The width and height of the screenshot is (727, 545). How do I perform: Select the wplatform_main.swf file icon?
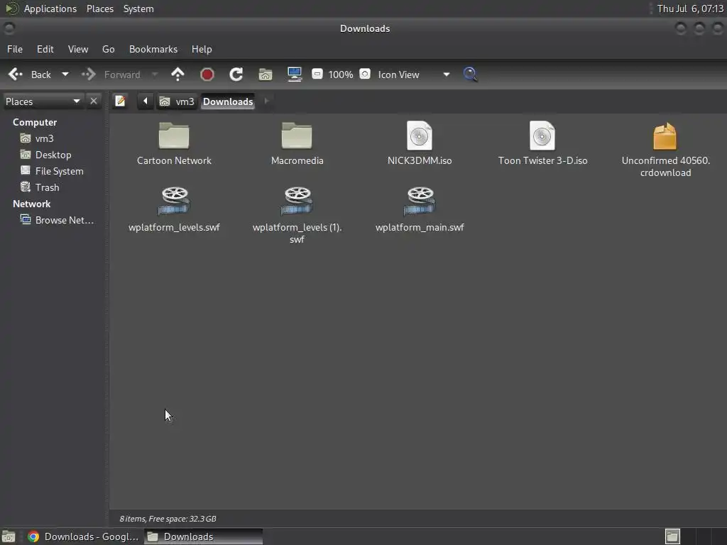pyautogui.click(x=420, y=201)
